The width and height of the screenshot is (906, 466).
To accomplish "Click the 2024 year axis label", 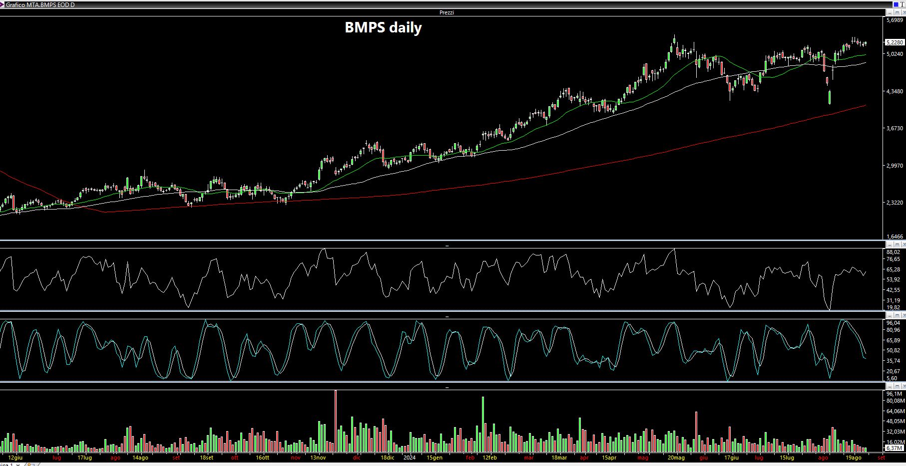I will tap(410, 458).
